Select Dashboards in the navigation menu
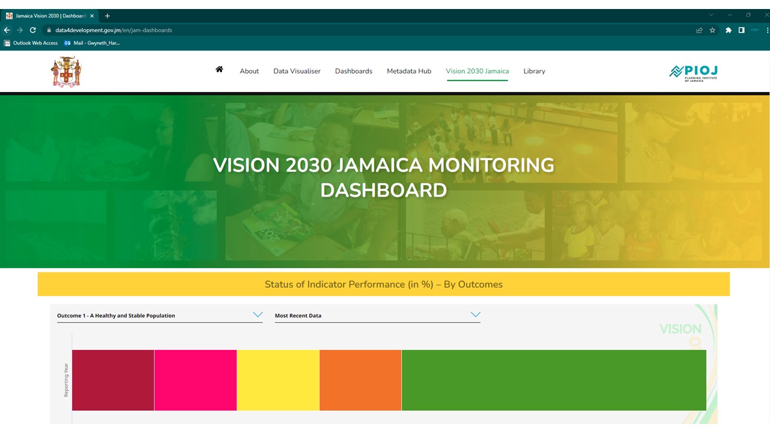The width and height of the screenshot is (770, 433). tap(353, 71)
